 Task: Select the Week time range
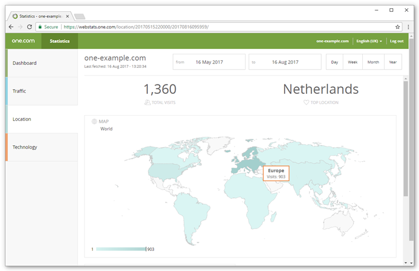click(x=353, y=62)
